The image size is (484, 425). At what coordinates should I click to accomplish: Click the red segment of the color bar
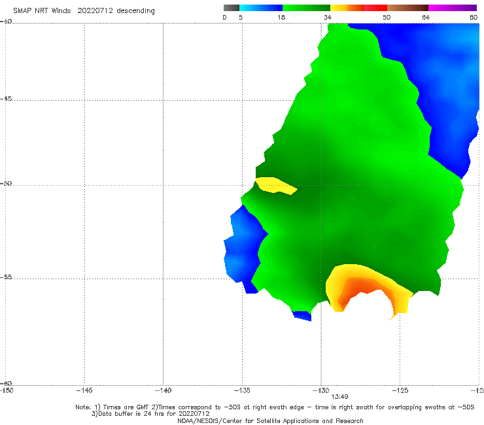click(375, 8)
